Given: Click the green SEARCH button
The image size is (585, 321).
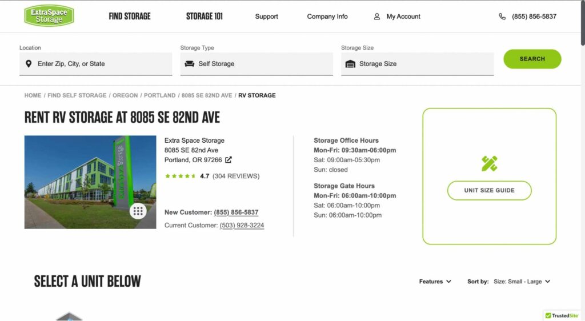Looking at the screenshot, I should tap(532, 59).
